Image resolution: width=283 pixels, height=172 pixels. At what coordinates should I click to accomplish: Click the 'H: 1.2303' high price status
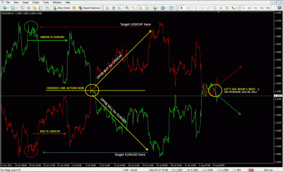pos(193,170)
